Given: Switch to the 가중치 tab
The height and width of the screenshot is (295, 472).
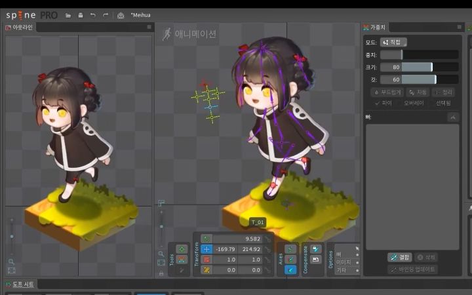Looking at the screenshot, I should pyautogui.click(x=374, y=28).
